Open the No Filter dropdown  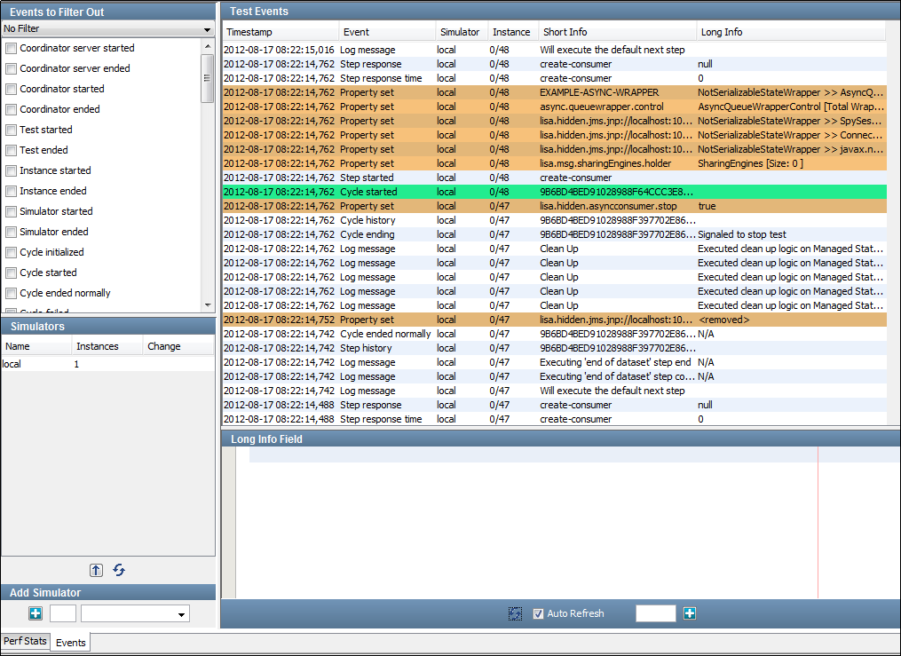click(107, 28)
